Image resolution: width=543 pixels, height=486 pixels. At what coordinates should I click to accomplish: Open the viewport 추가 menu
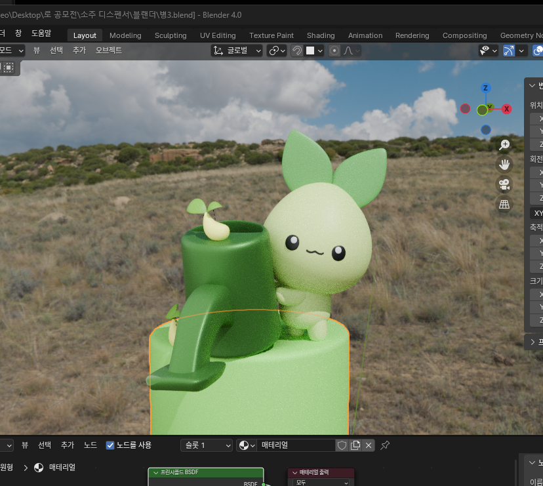tap(79, 51)
